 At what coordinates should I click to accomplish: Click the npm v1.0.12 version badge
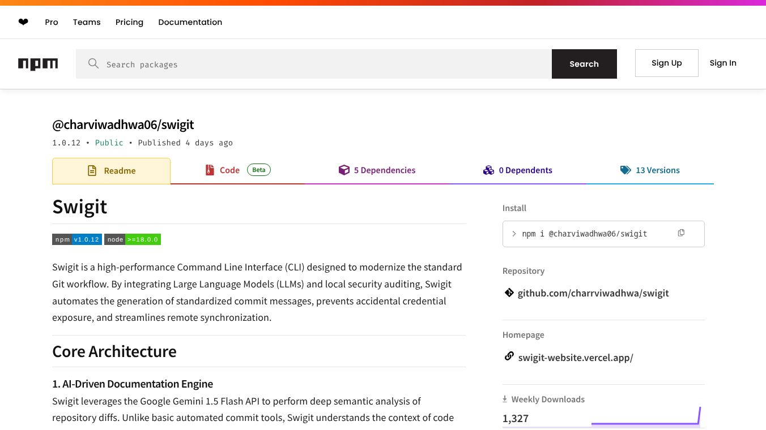click(x=77, y=239)
